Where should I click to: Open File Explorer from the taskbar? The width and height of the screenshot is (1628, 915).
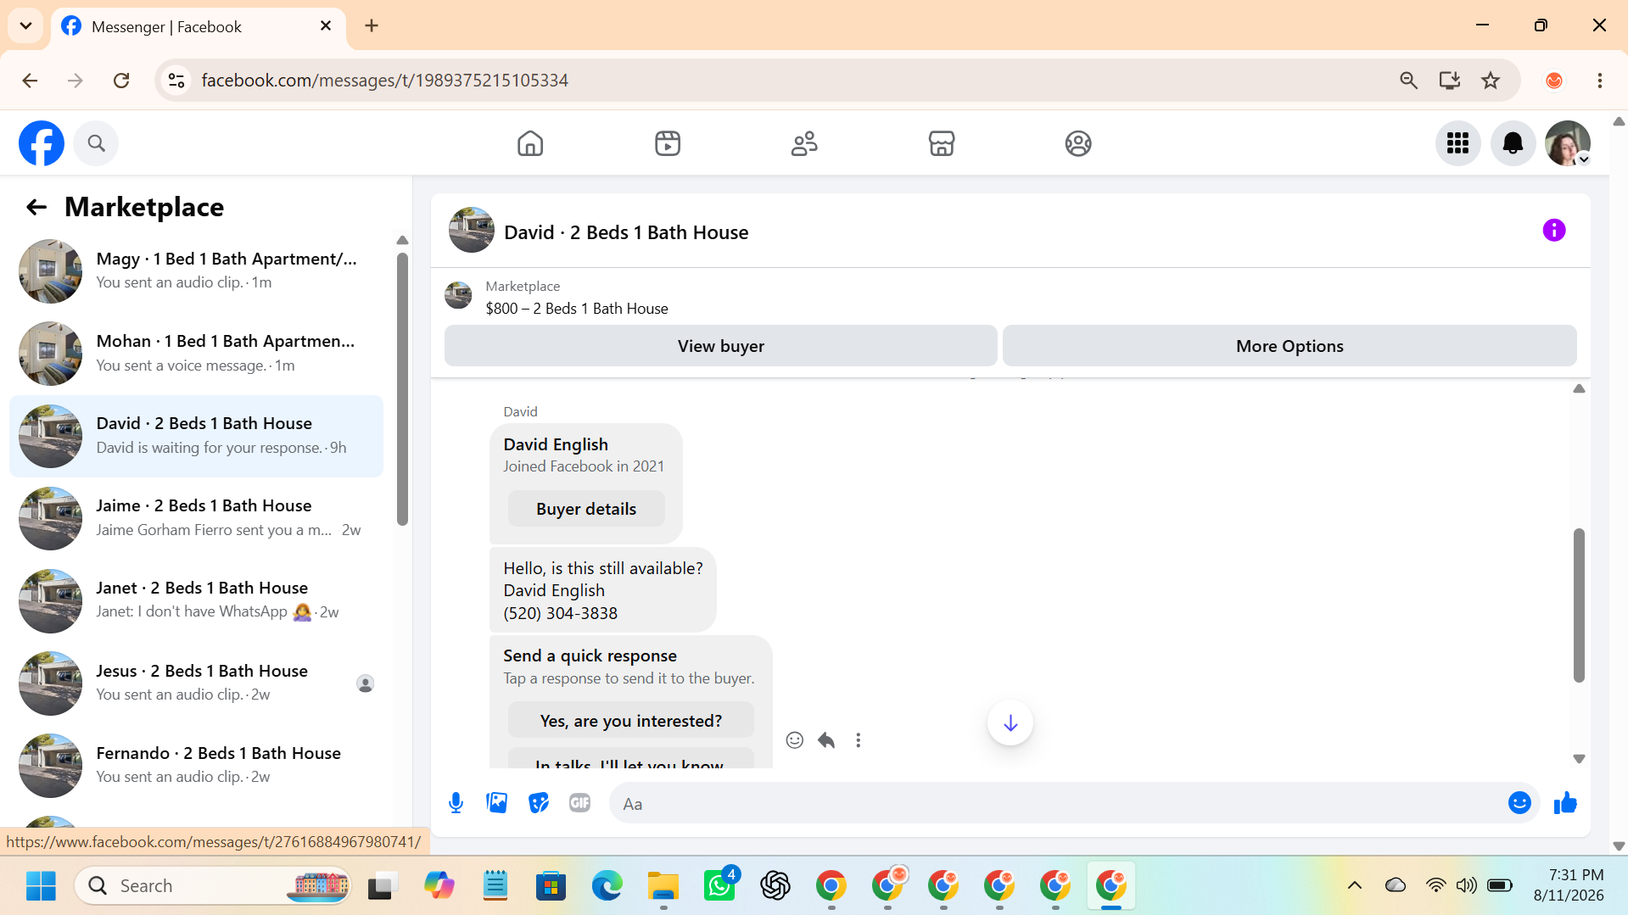click(663, 886)
